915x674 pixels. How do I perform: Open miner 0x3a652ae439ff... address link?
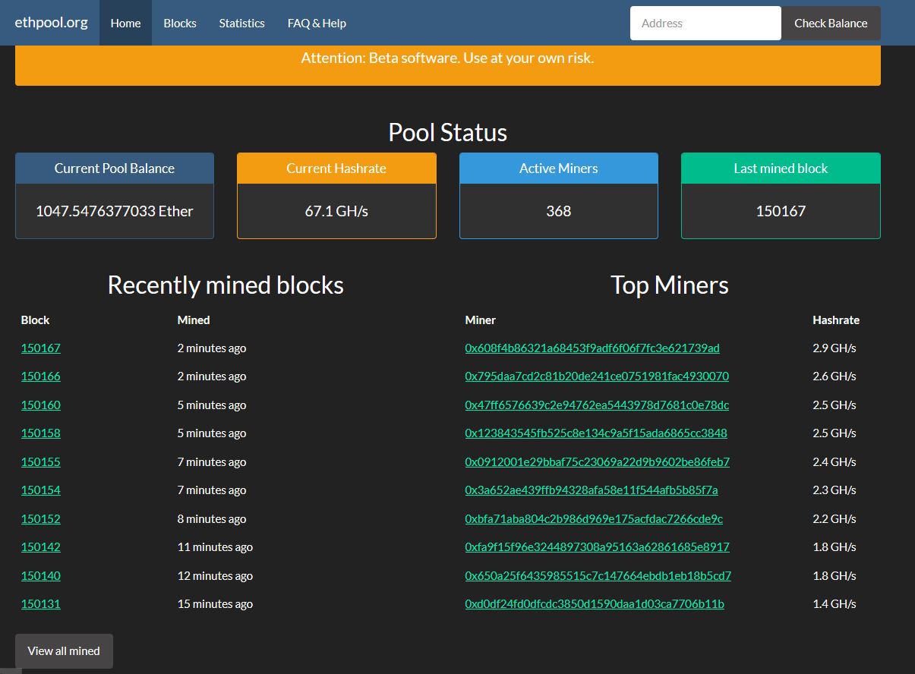click(x=592, y=490)
